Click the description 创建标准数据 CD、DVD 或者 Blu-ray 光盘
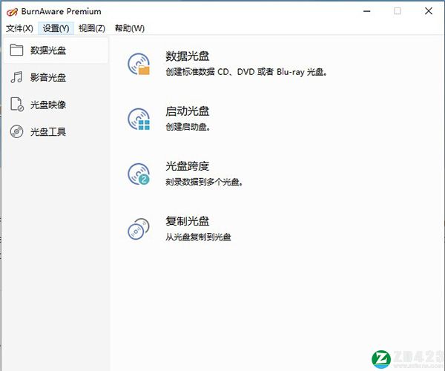Image resolution: width=445 pixels, height=371 pixels. point(246,72)
